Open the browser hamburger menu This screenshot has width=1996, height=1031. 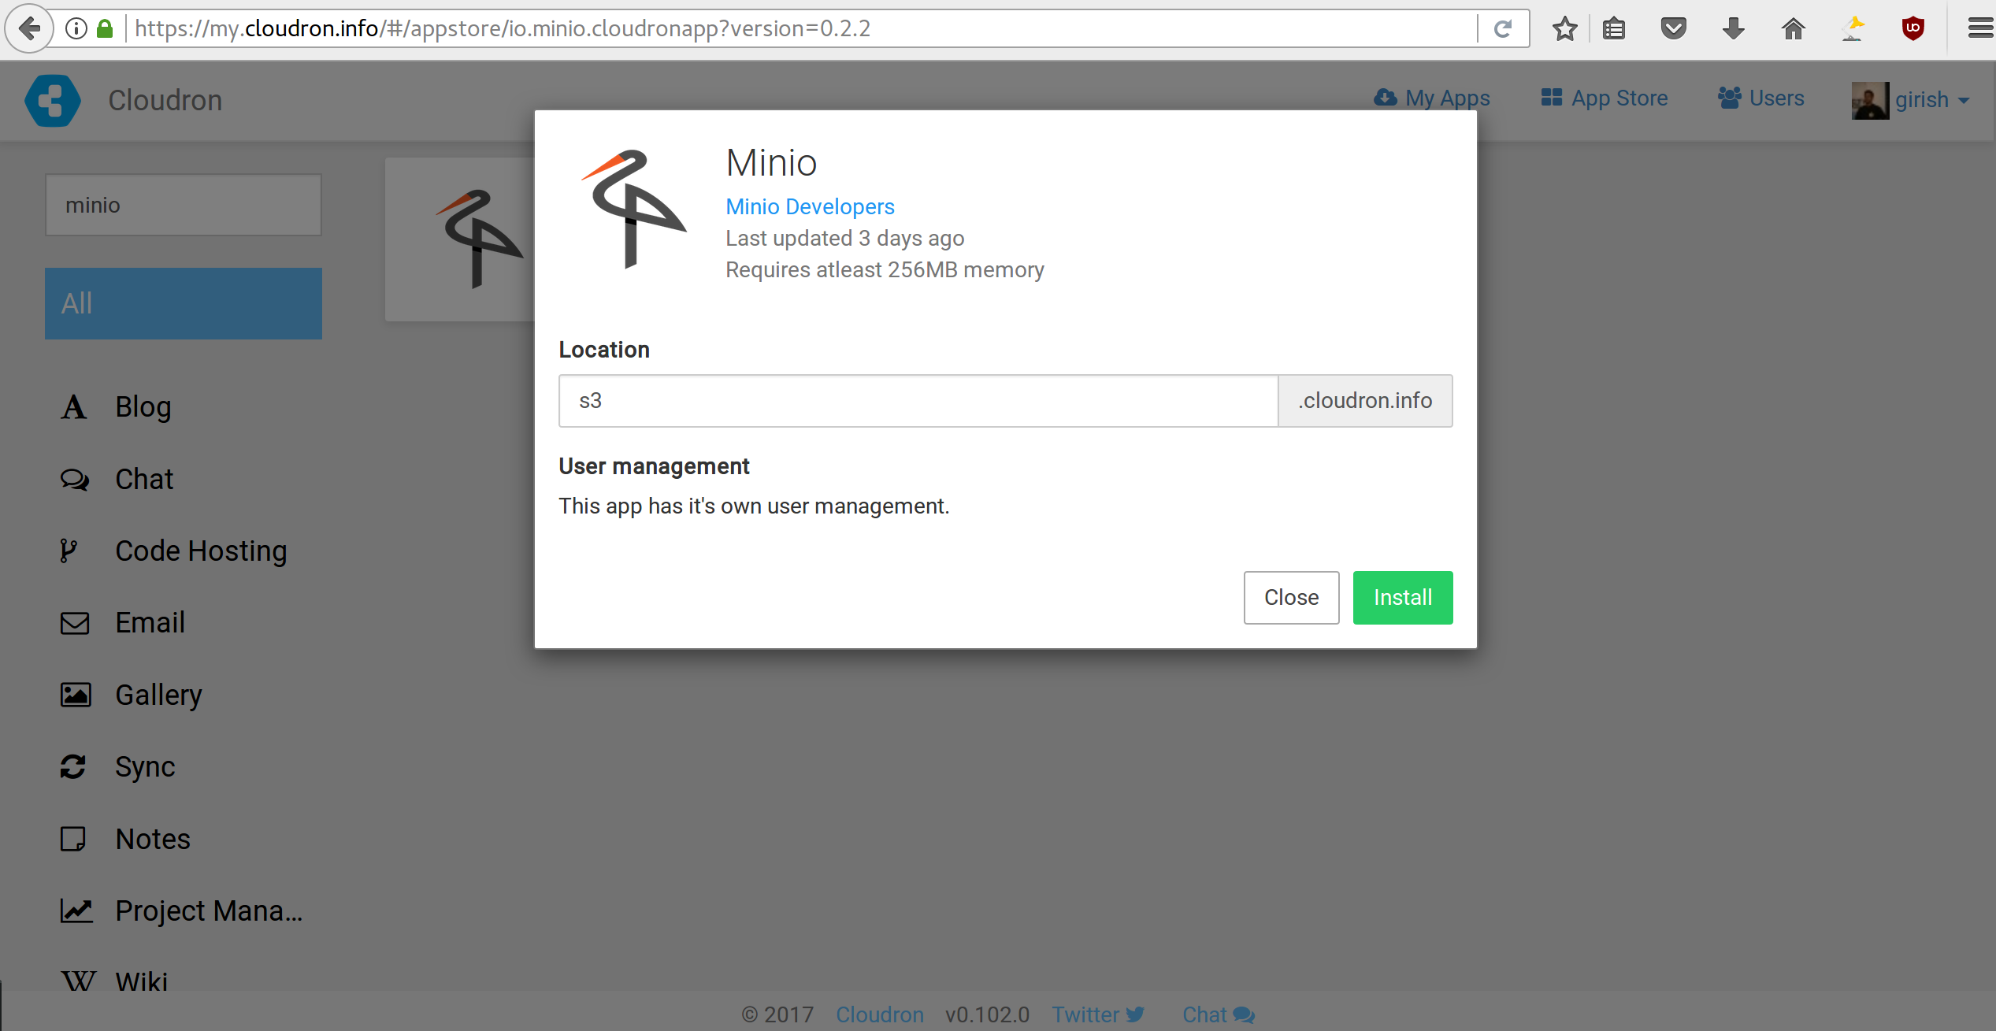click(1980, 29)
